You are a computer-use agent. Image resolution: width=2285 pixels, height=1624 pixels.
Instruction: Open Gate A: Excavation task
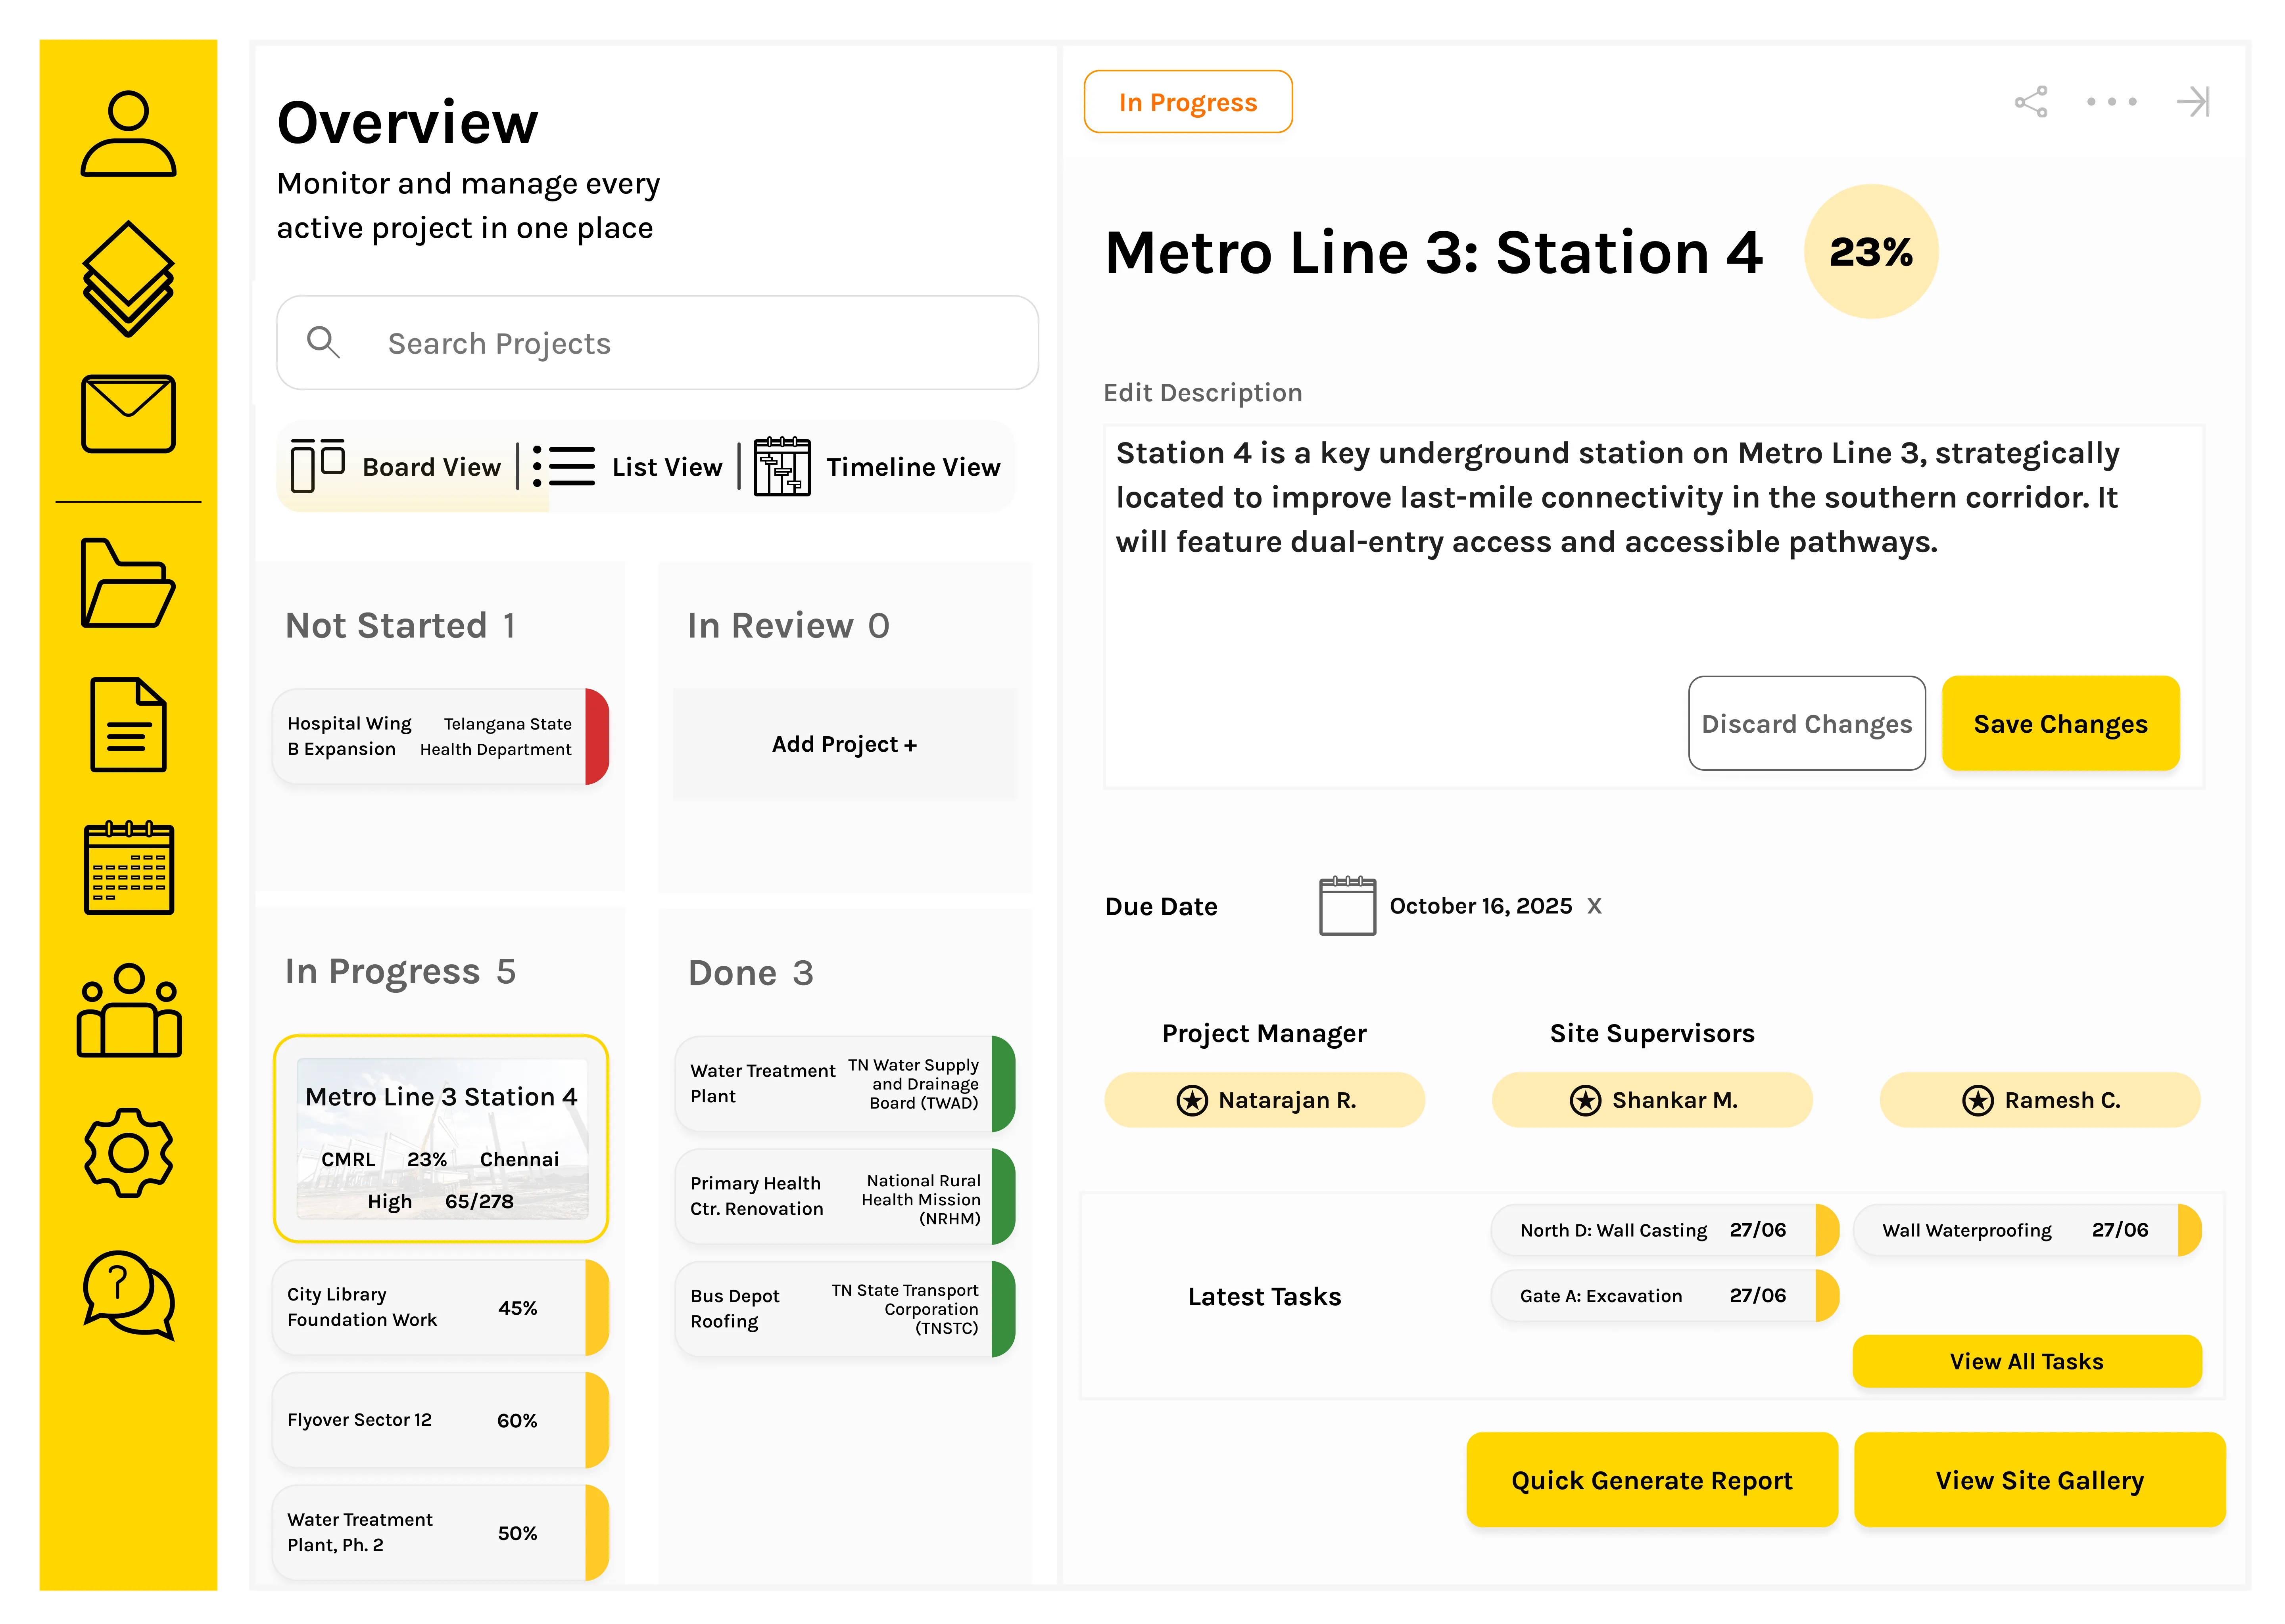(1665, 1296)
